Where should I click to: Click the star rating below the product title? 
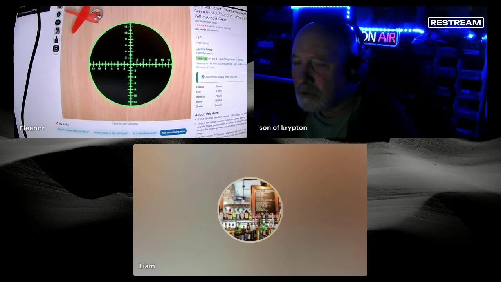coord(204,26)
